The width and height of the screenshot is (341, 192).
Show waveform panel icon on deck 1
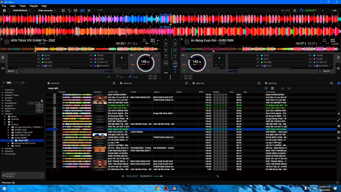tap(3, 68)
